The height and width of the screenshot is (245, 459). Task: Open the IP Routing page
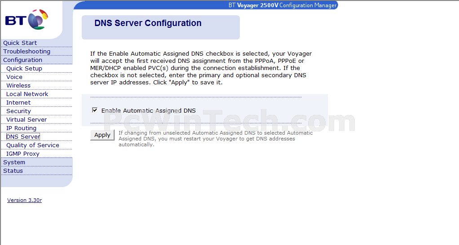tap(22, 128)
